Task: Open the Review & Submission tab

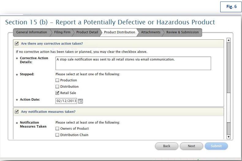Action: [182, 32]
